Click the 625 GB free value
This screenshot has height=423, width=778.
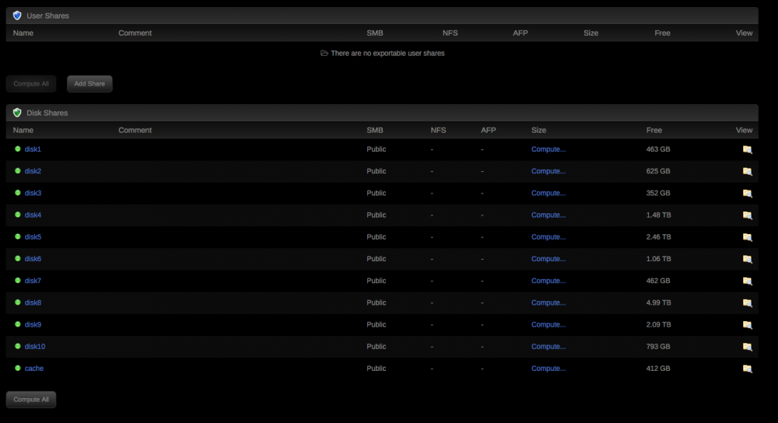[x=658, y=171]
